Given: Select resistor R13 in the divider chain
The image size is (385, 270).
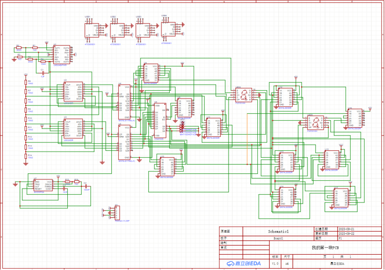Looking at the screenshot, I should tap(26, 147).
